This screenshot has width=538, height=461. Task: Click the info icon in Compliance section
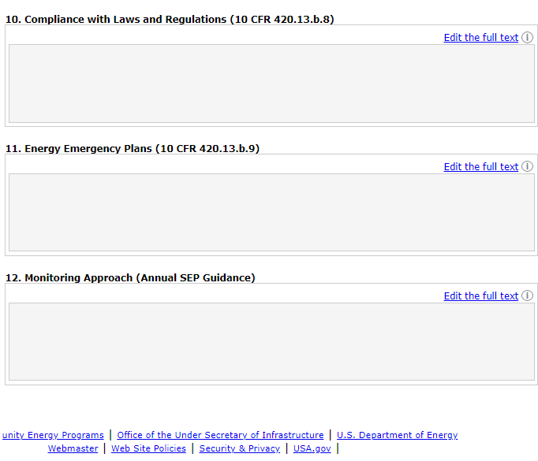click(528, 37)
